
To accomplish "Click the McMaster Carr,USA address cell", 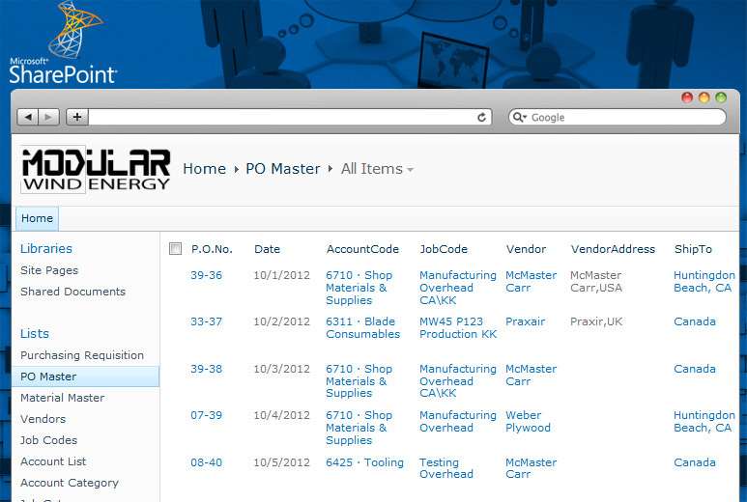I will tap(596, 281).
